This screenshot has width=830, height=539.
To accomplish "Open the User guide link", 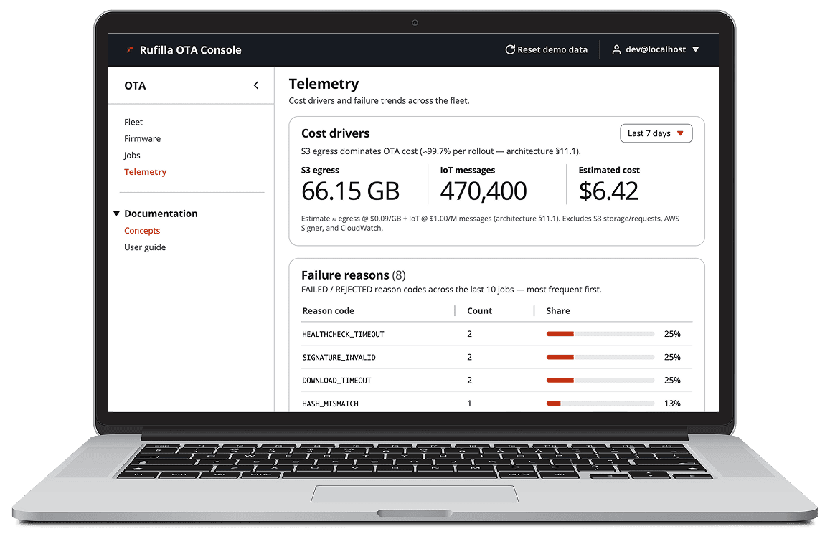I will coord(145,247).
